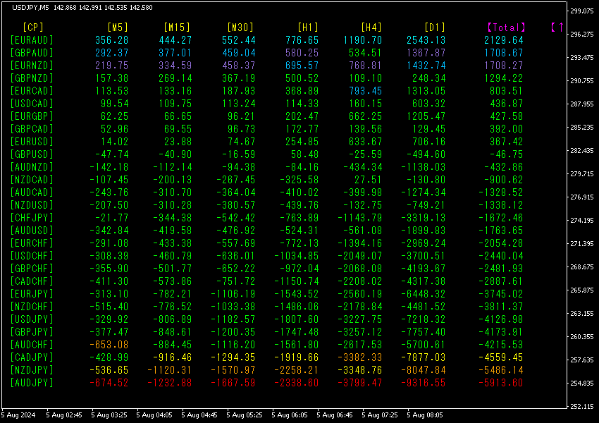Select the [CADCHF] pair label

[32, 281]
